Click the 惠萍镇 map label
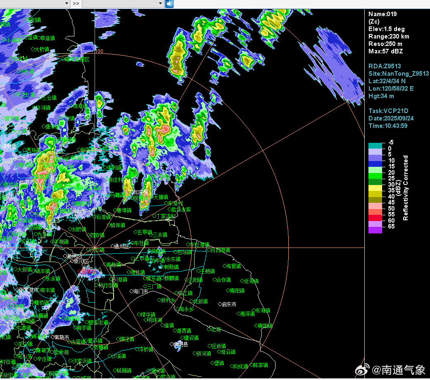 click(x=247, y=313)
